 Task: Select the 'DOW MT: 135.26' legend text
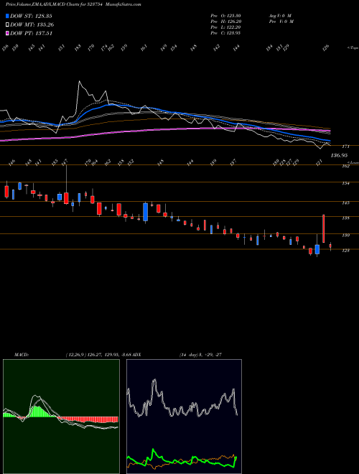pyautogui.click(x=32, y=25)
